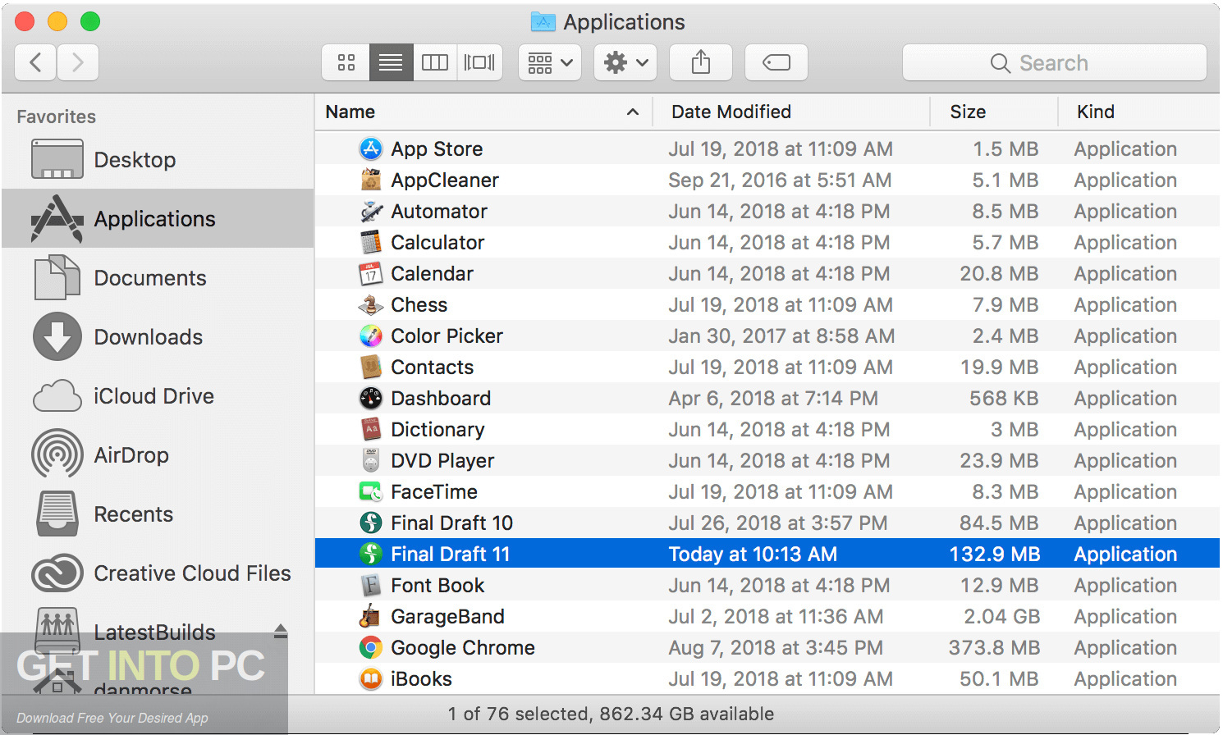Open Recents in the sidebar
The image size is (1223, 735).
[x=158, y=514]
